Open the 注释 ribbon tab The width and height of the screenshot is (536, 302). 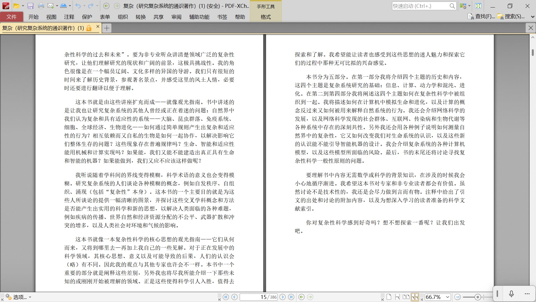click(x=69, y=17)
